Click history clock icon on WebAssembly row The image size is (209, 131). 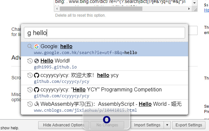[x=30, y=104]
